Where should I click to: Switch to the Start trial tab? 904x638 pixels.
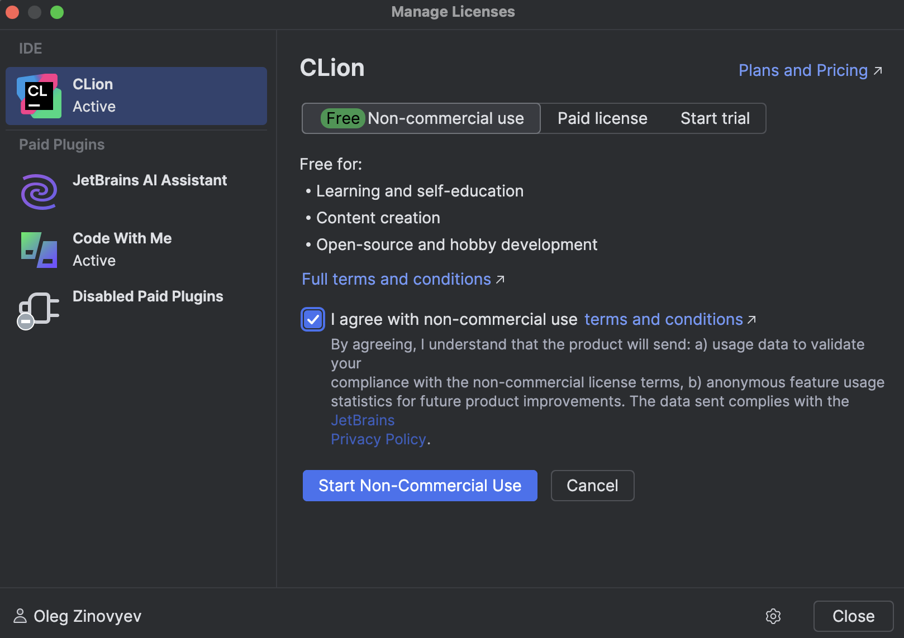715,118
